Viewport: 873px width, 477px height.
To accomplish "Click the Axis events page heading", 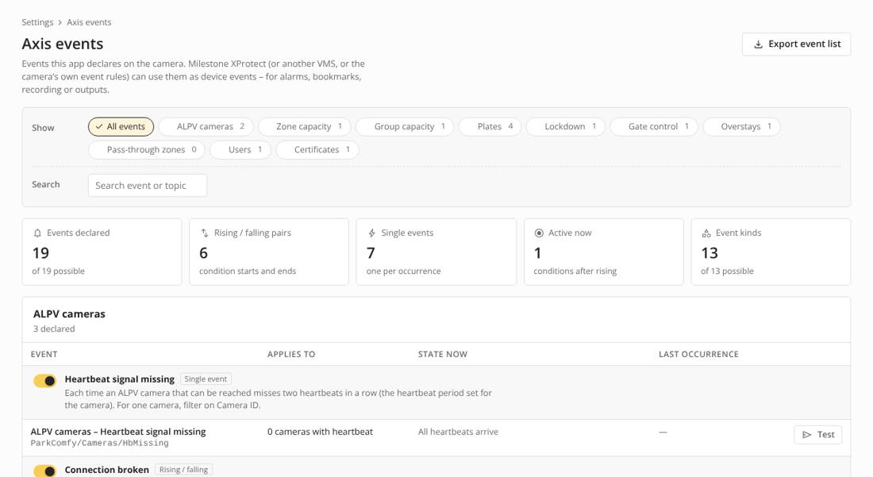I will click(x=63, y=44).
